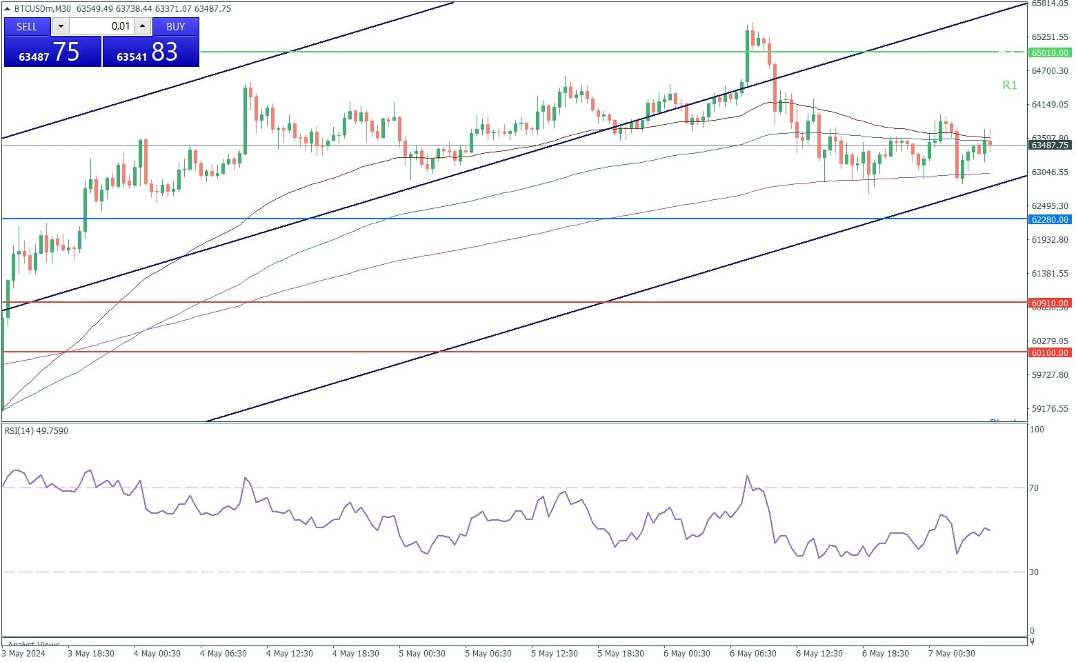Click the 65251.55 price scale value

tap(1050, 37)
